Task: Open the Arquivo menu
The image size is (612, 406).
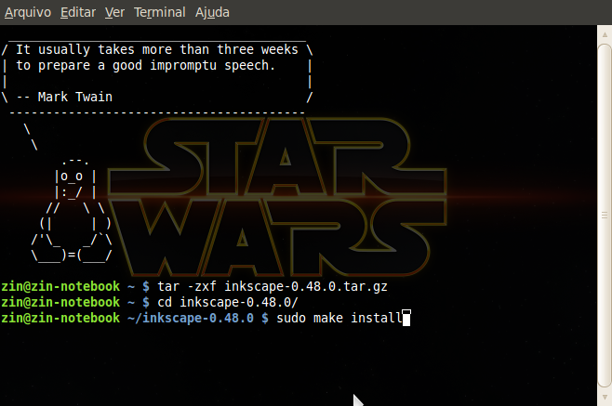Action: pyautogui.click(x=28, y=12)
